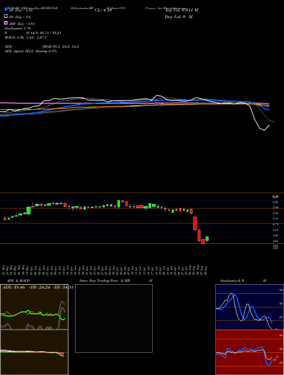
Task: Click the 'Stochastics: 1.76' readout
Action: (x=18, y=28)
